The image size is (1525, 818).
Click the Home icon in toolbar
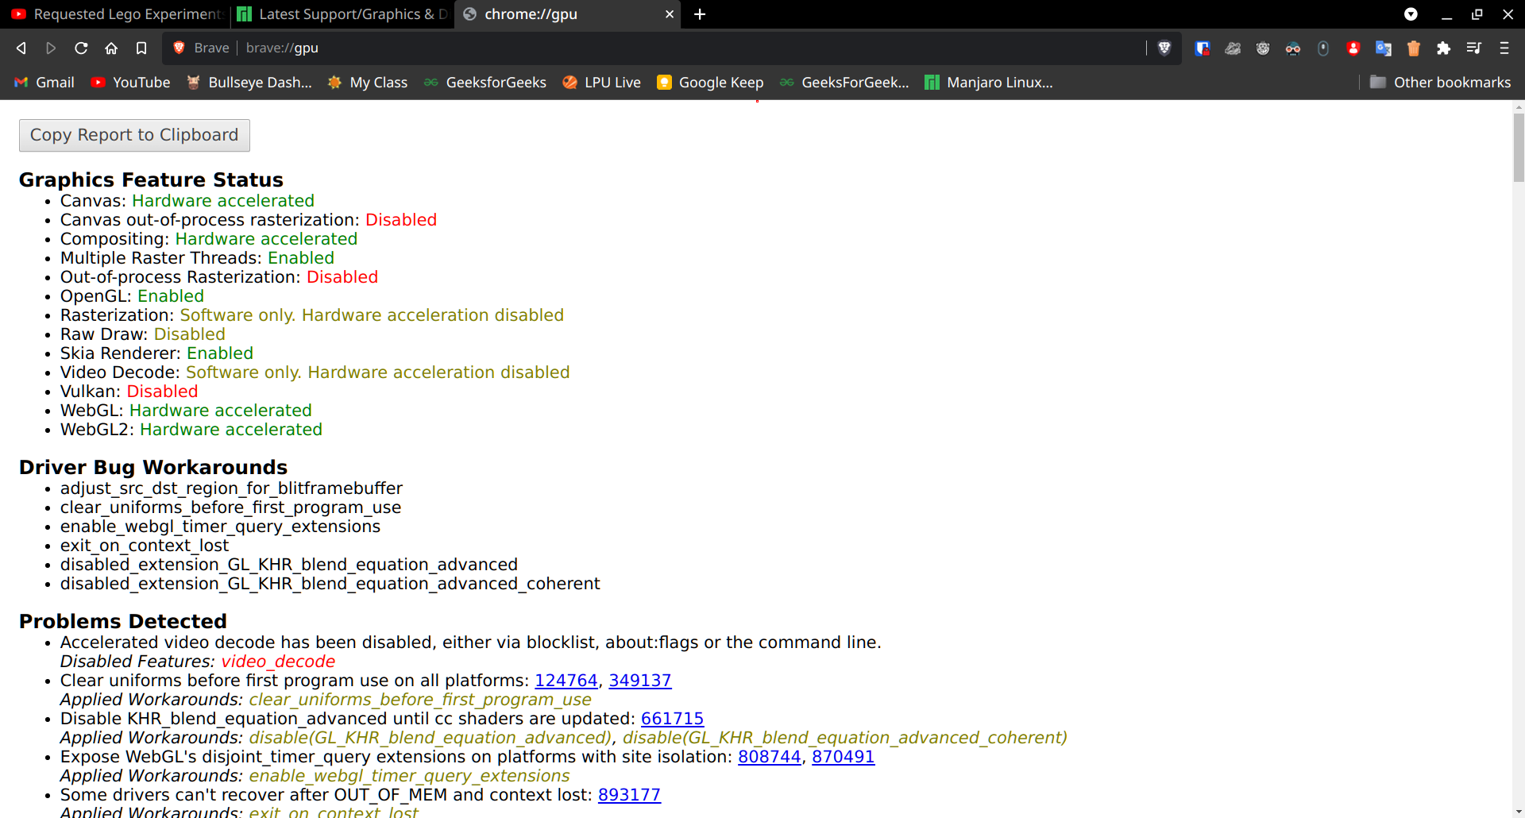click(x=111, y=48)
